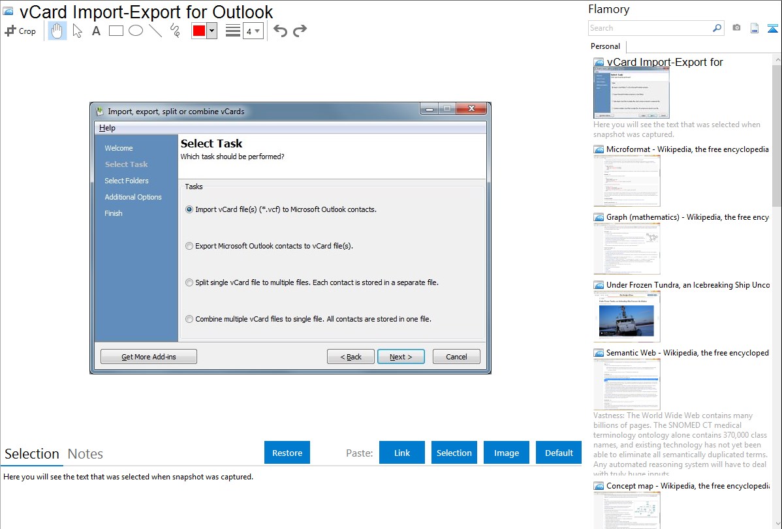
Task: Click the camera snapshot icon
Action: pyautogui.click(x=736, y=28)
